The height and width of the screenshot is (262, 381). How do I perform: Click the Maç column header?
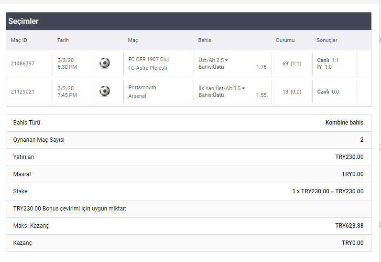(x=133, y=40)
